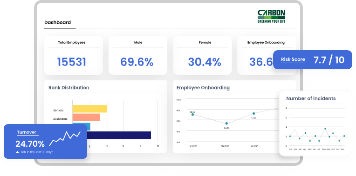
Task: Click the Q2 2024 axis label
Action: tap(225, 146)
